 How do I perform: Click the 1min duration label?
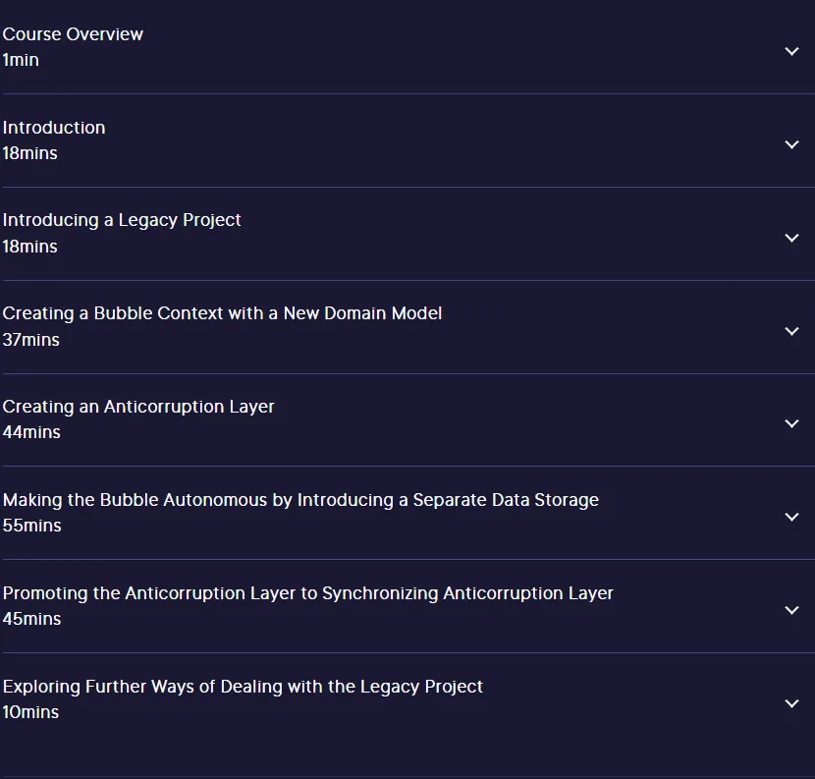click(x=21, y=60)
